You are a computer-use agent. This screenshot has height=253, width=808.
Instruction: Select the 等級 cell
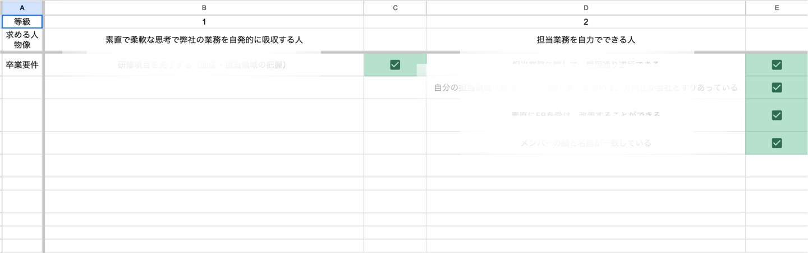click(22, 22)
